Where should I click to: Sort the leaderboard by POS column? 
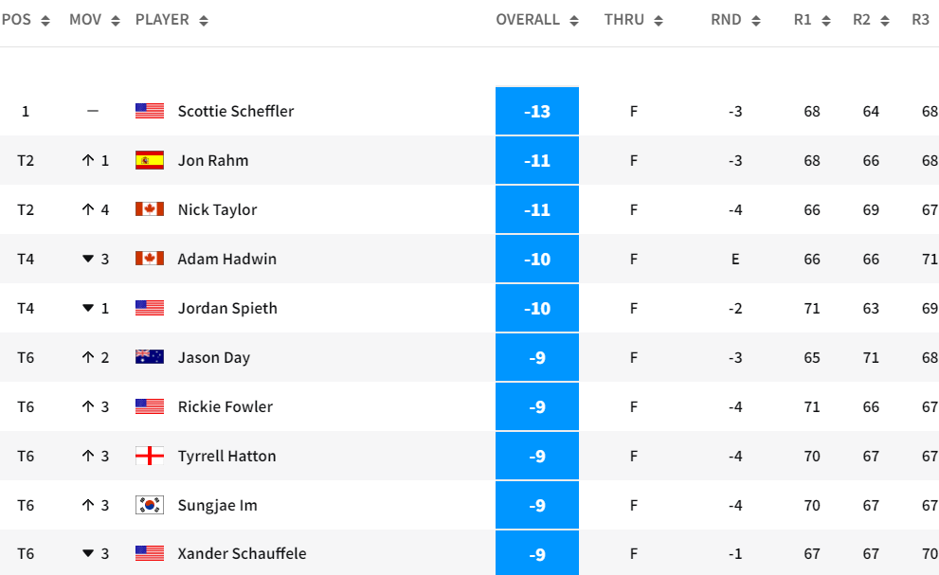(x=26, y=20)
